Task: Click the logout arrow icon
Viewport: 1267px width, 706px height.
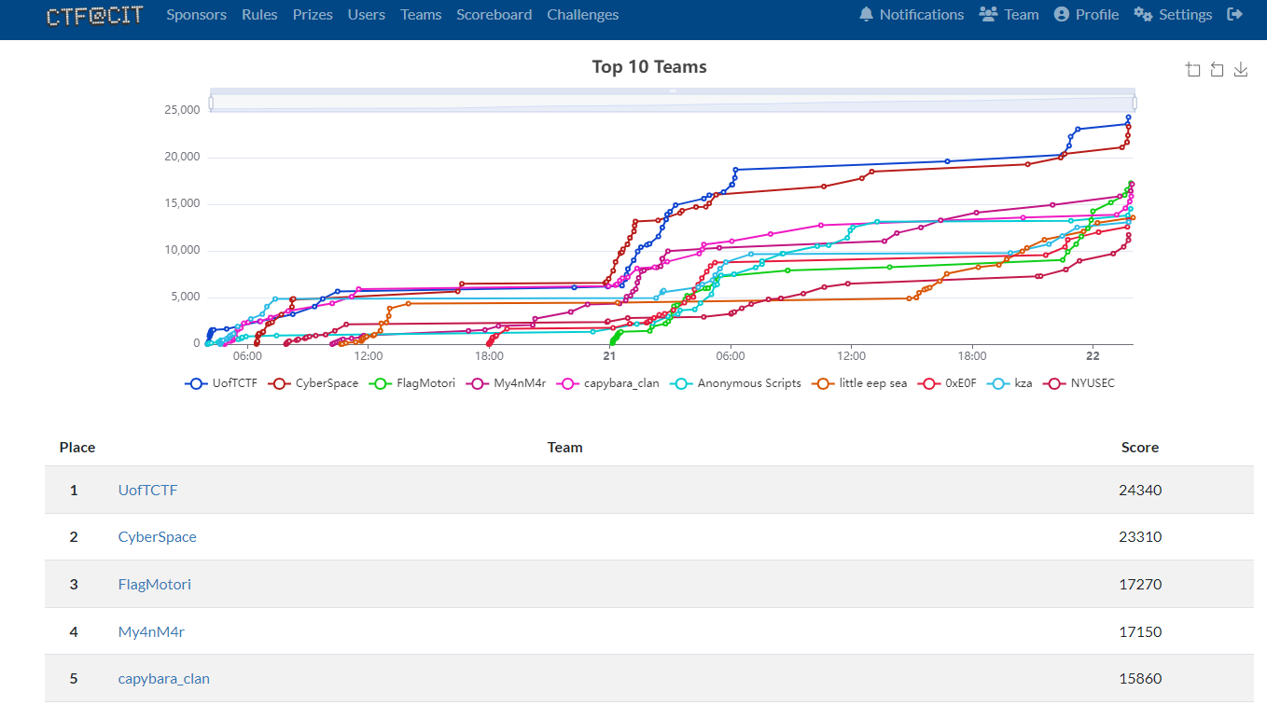Action: tap(1235, 14)
